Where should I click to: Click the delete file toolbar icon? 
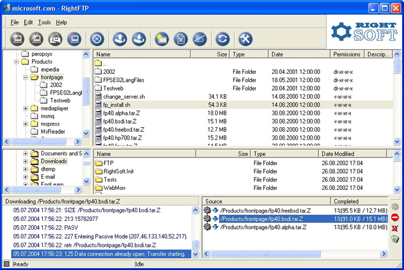pyautogui.click(x=181, y=39)
